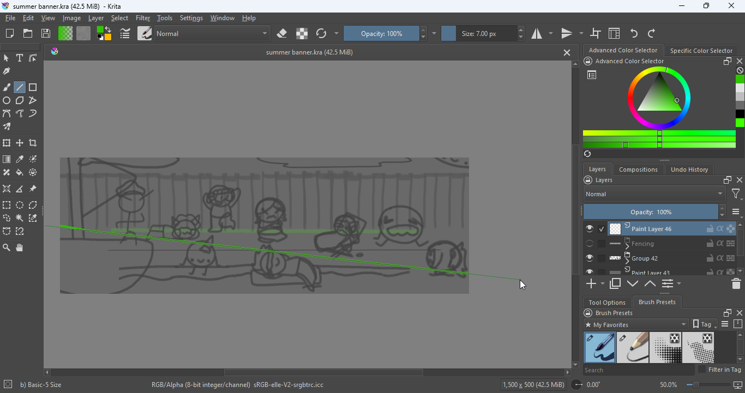Open the brush preset dropdown showing Normal
Viewport: 745px width, 393px height.
(212, 33)
